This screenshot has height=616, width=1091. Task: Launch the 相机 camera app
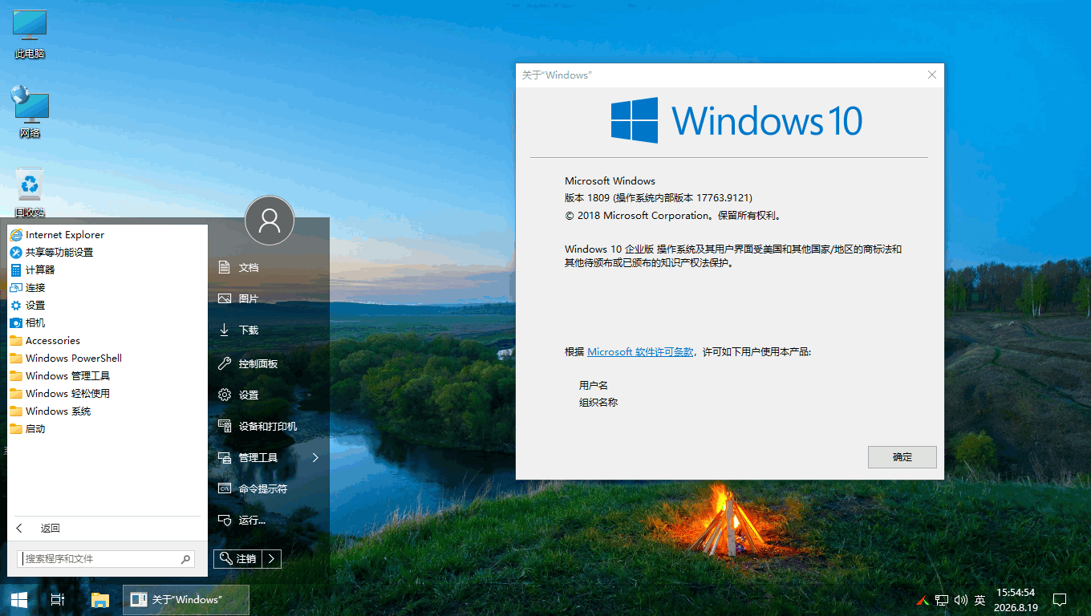[x=107, y=323]
